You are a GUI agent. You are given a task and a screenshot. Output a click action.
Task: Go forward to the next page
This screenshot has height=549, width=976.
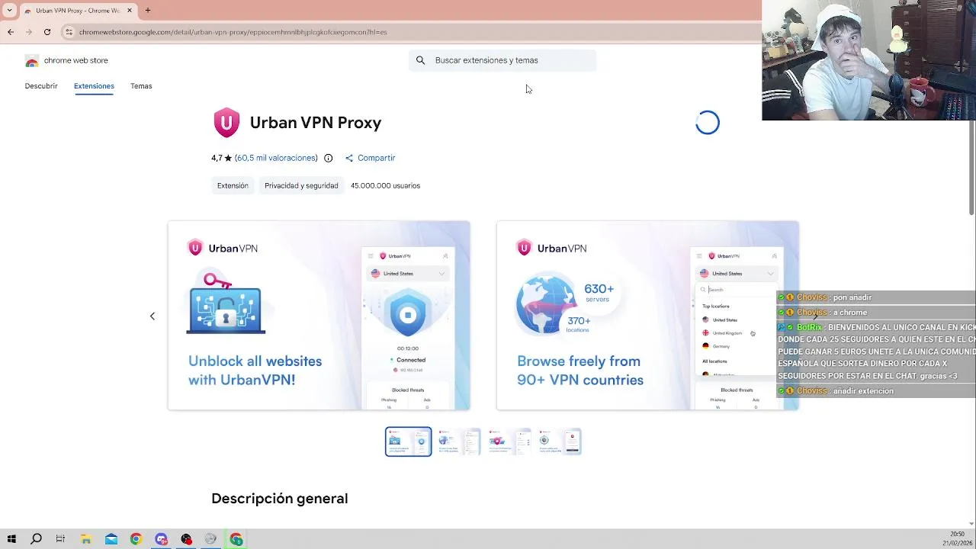point(29,32)
